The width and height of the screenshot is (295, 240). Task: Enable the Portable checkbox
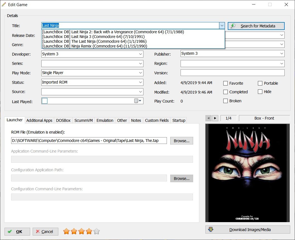pyautogui.click(x=260, y=83)
